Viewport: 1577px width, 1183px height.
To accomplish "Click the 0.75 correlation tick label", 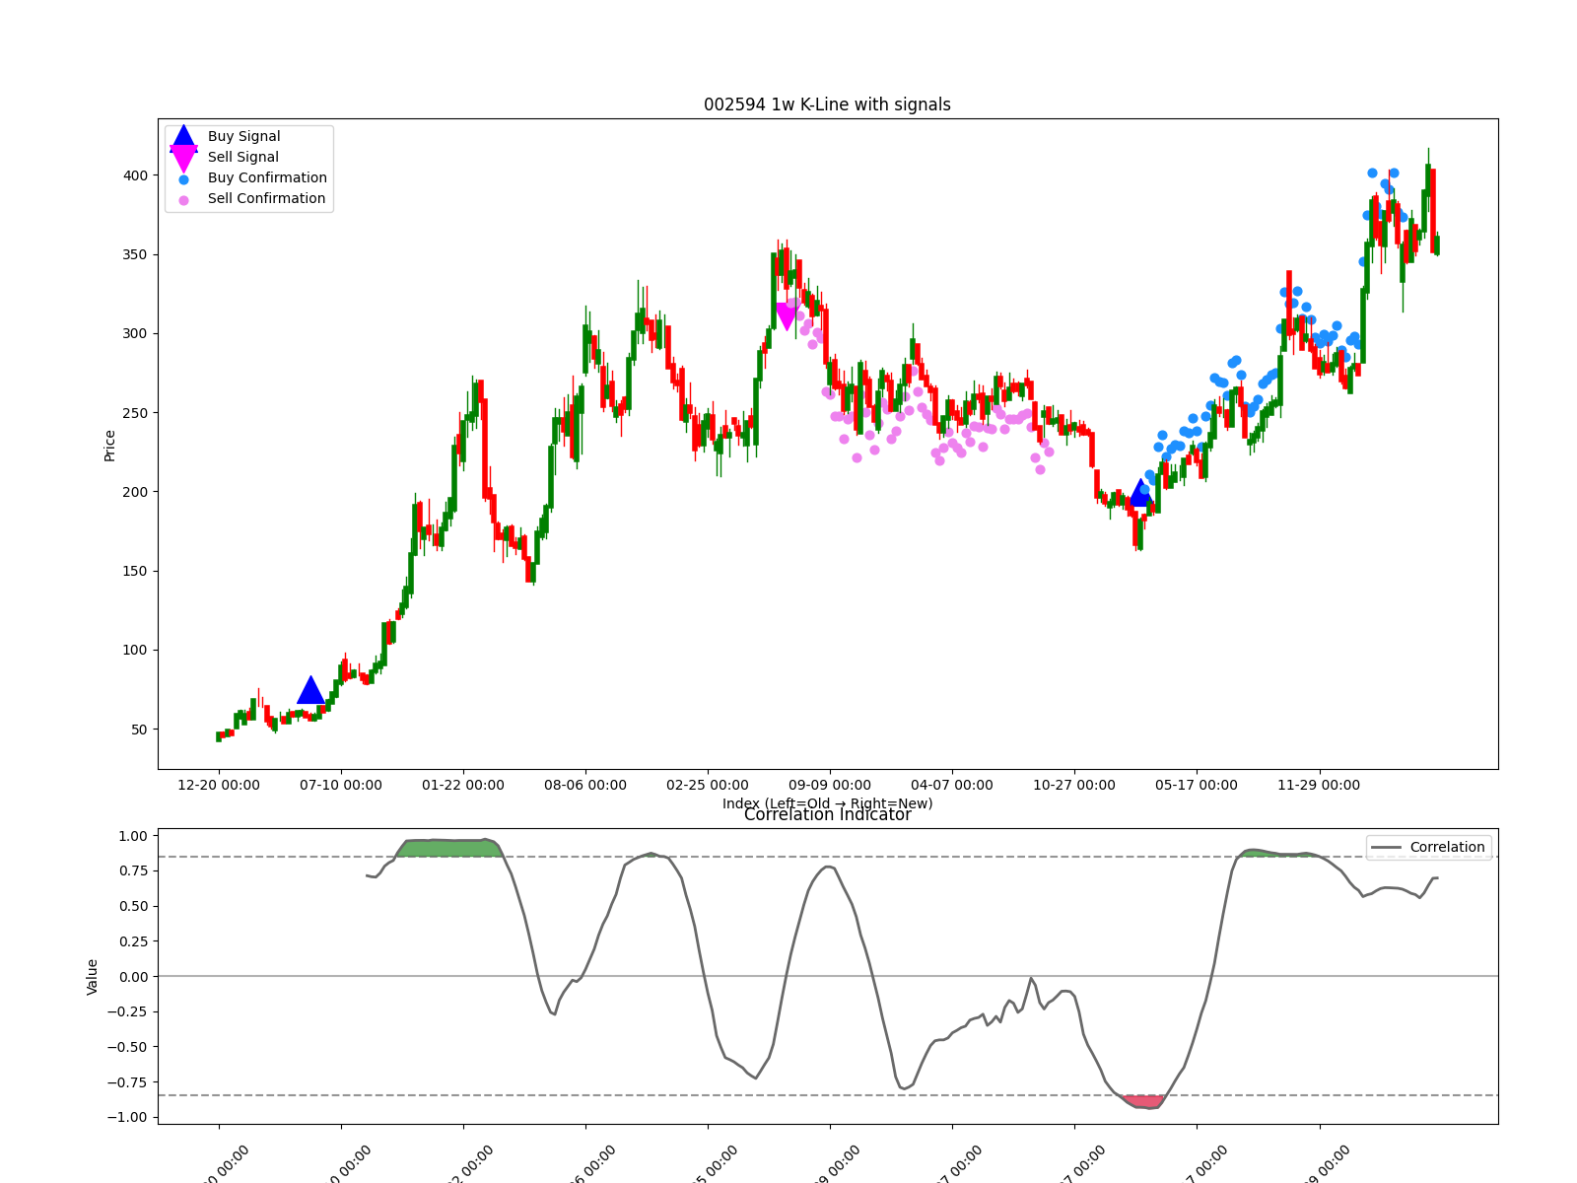I will (x=132, y=870).
